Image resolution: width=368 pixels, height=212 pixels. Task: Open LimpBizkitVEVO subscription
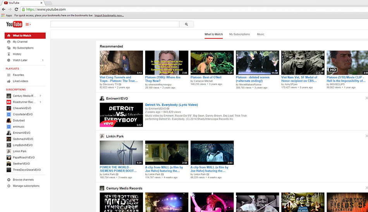(23, 145)
